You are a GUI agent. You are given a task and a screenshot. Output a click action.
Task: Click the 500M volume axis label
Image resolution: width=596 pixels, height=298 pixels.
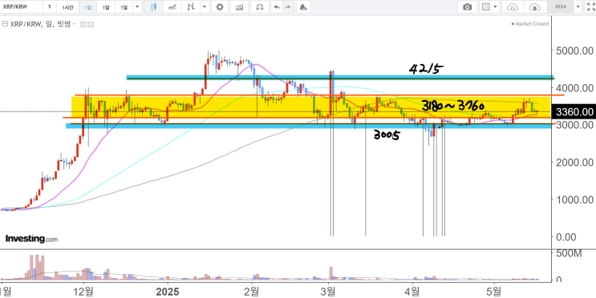[569, 254]
